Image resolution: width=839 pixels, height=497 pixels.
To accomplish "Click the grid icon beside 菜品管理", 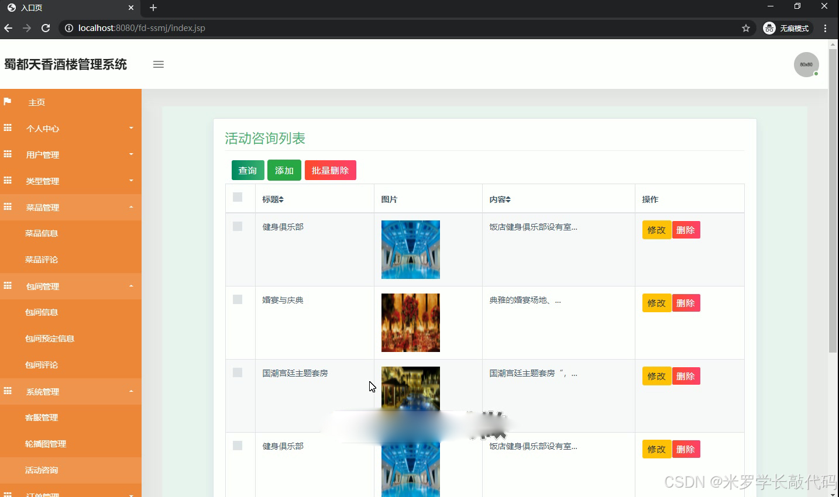I will [x=7, y=207].
